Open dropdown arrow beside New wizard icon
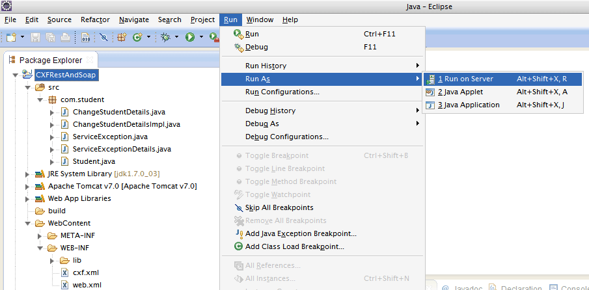 [22, 38]
